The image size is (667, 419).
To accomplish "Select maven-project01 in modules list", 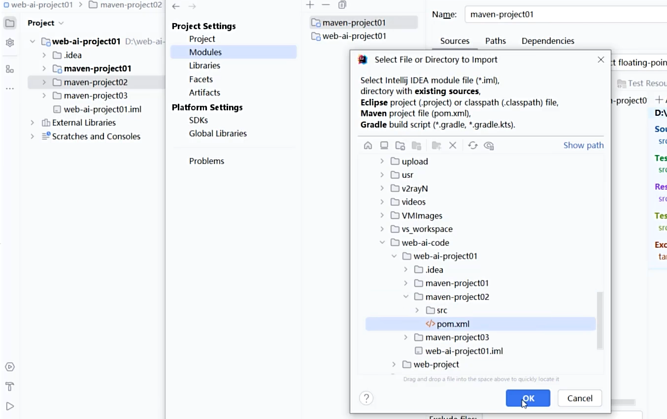I will click(x=364, y=23).
